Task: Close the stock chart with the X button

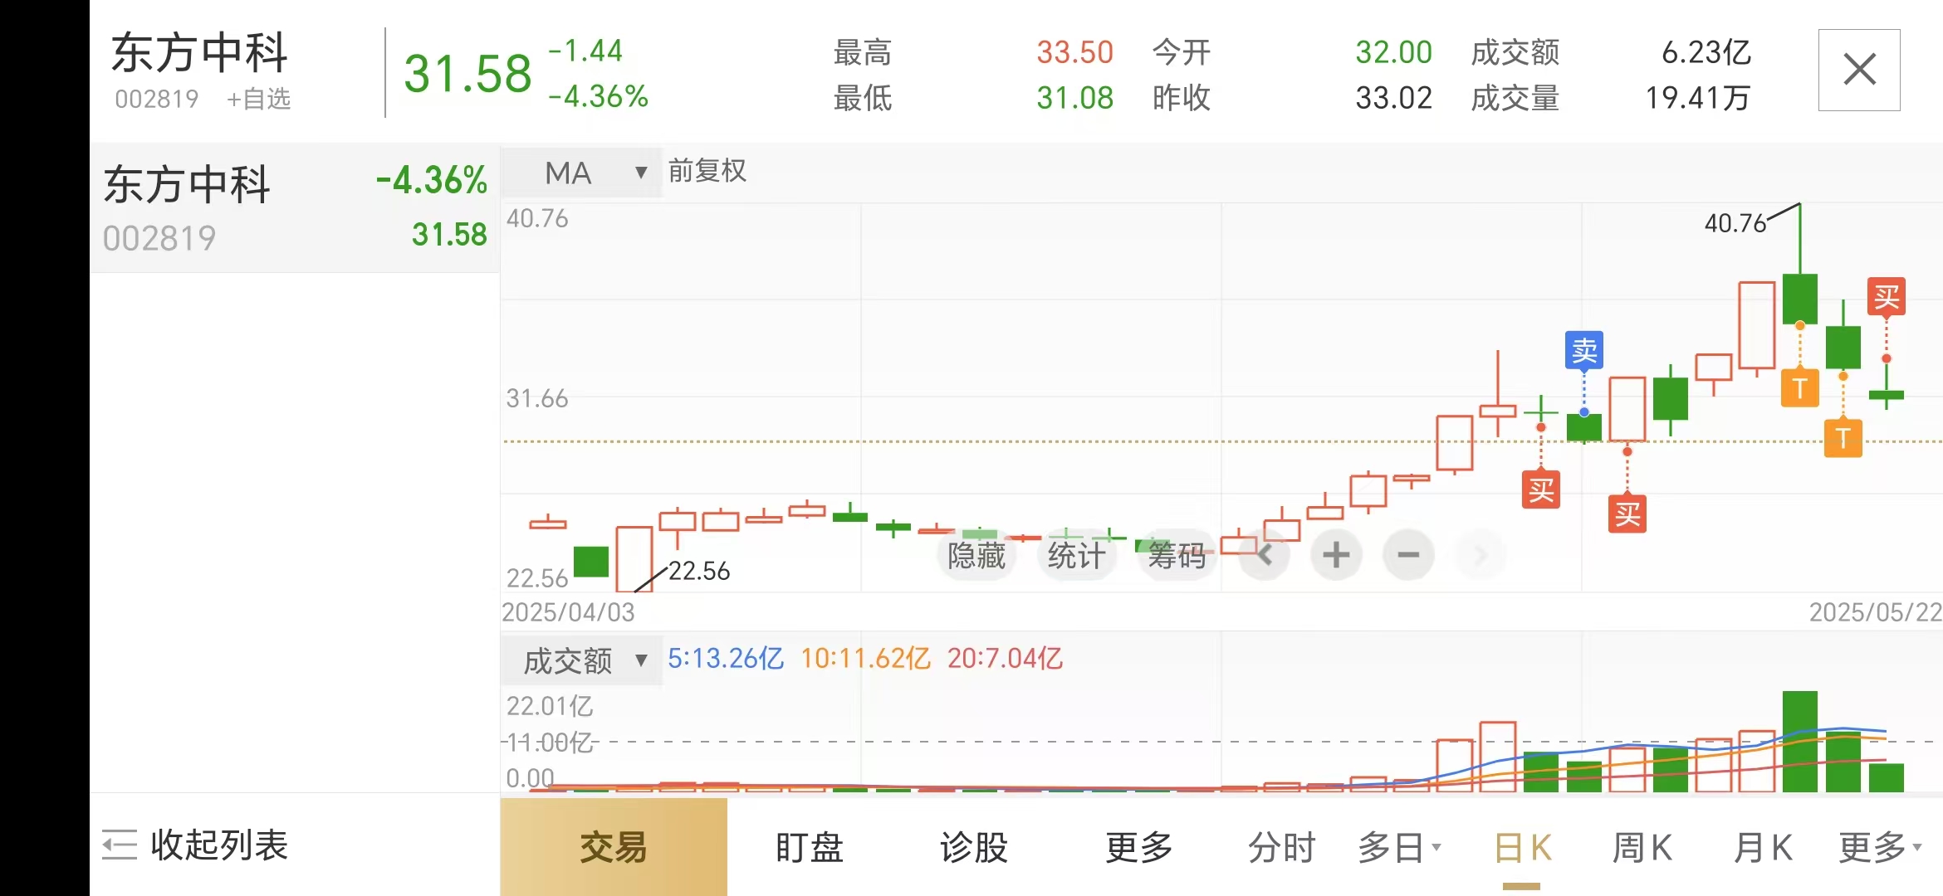Action: click(x=1859, y=70)
